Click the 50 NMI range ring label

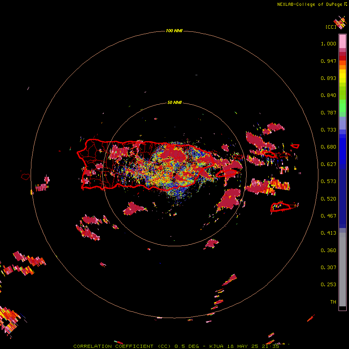[174, 102]
